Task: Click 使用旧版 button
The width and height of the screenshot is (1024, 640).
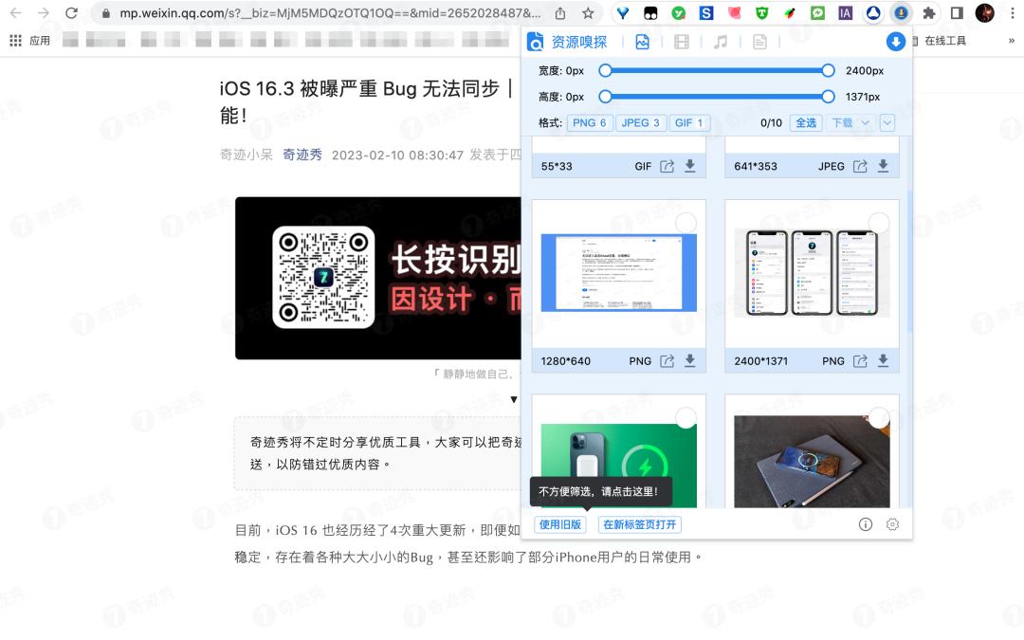Action: click(559, 524)
